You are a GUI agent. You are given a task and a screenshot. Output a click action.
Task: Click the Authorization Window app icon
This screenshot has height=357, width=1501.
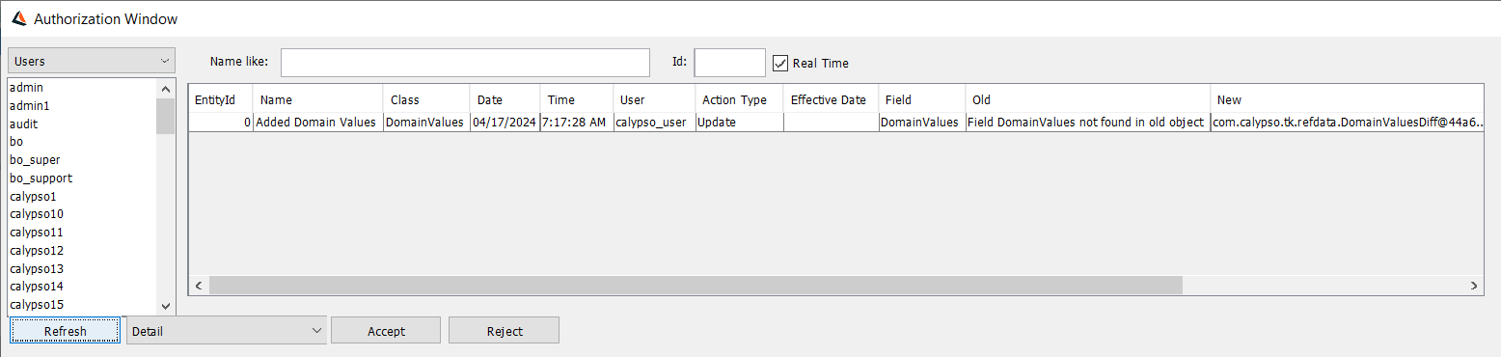click(18, 18)
